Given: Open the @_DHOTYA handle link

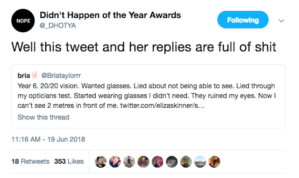Looking at the screenshot, I should pos(57,26).
